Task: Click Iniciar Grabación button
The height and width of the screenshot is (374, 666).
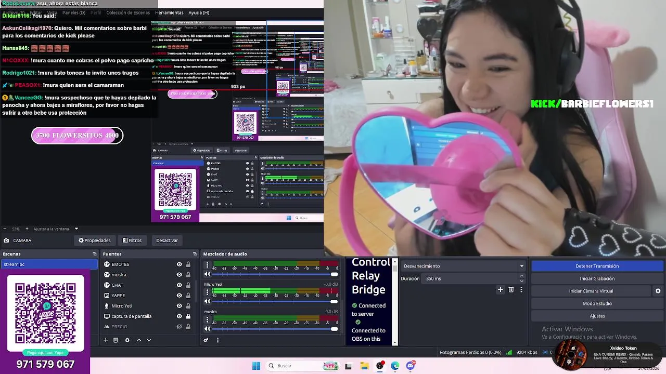Action: click(x=597, y=278)
